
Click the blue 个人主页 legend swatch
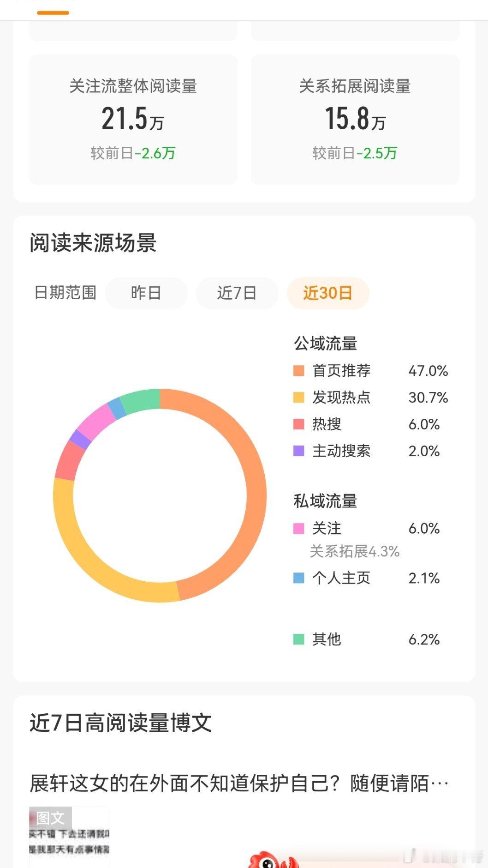pos(299,578)
